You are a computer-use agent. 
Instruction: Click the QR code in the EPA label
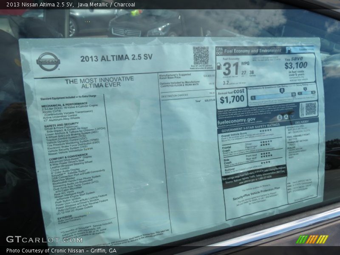click(x=311, y=109)
